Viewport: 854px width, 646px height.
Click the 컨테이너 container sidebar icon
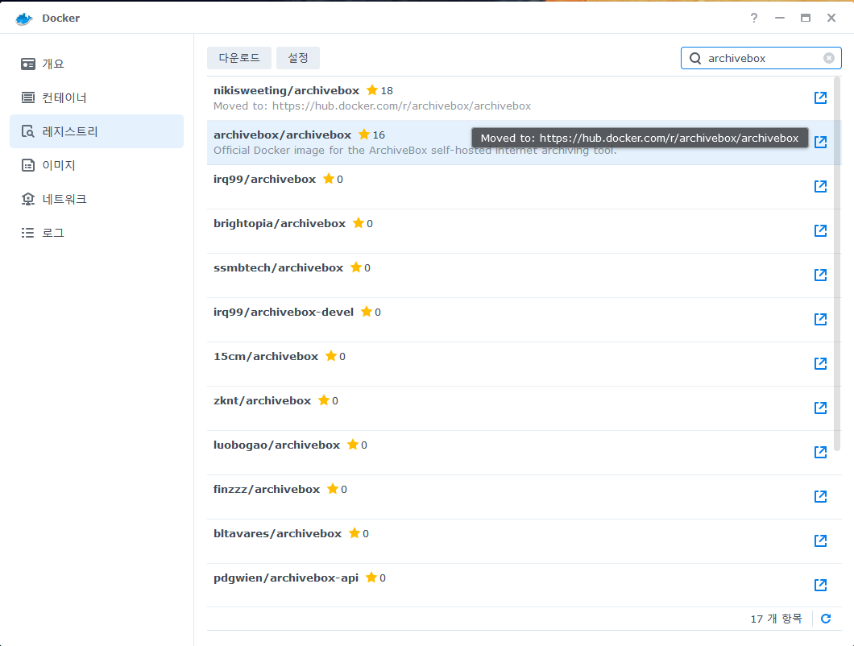point(27,97)
